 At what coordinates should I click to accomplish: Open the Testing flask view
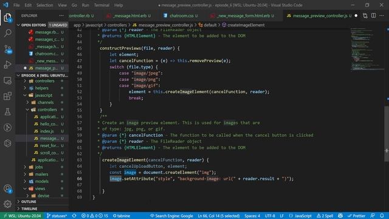[7, 112]
